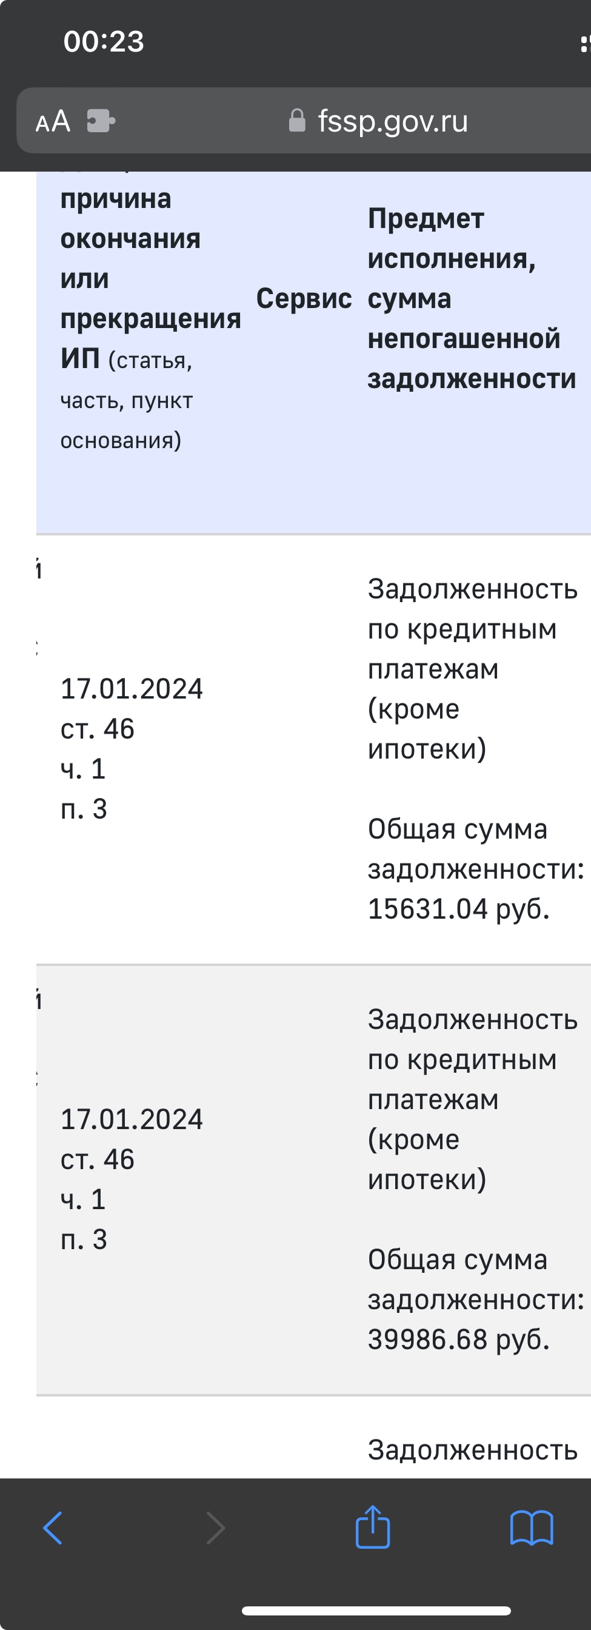Open the share sheet icon
591x1630 pixels.
pos(373,1526)
